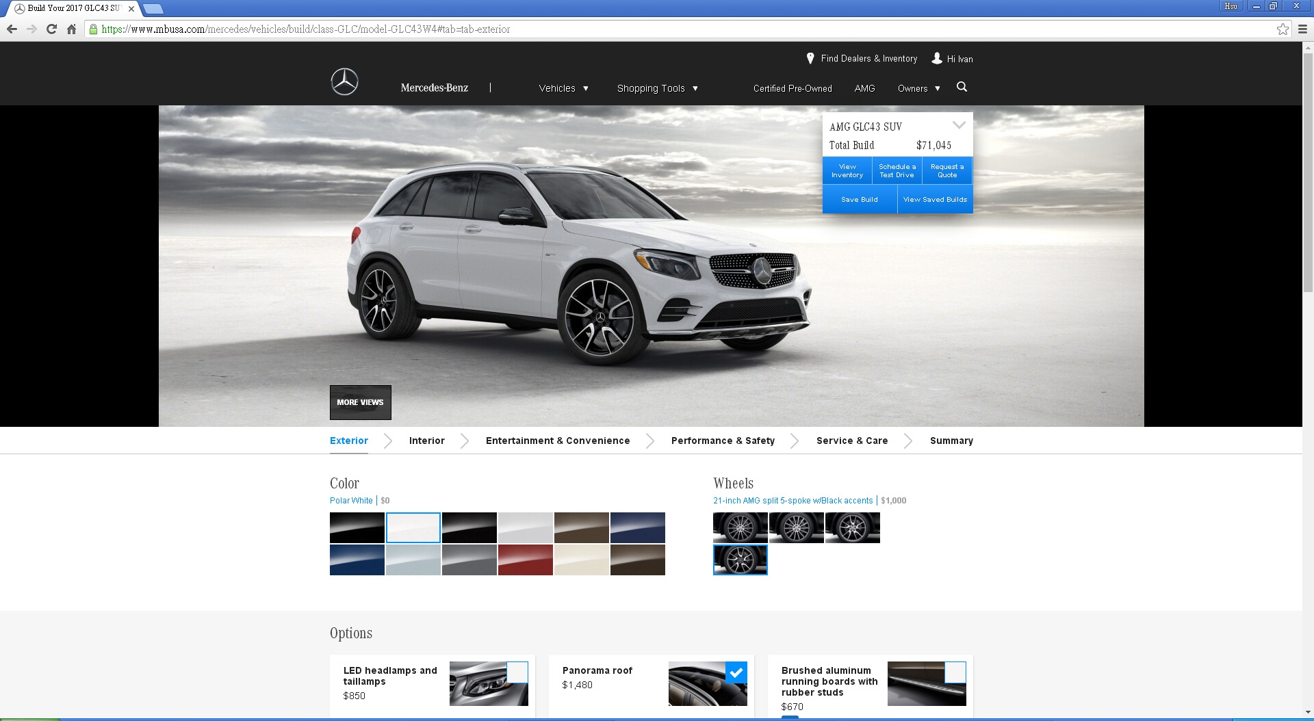
Task: Click the Request a Quote button
Action: click(x=947, y=171)
